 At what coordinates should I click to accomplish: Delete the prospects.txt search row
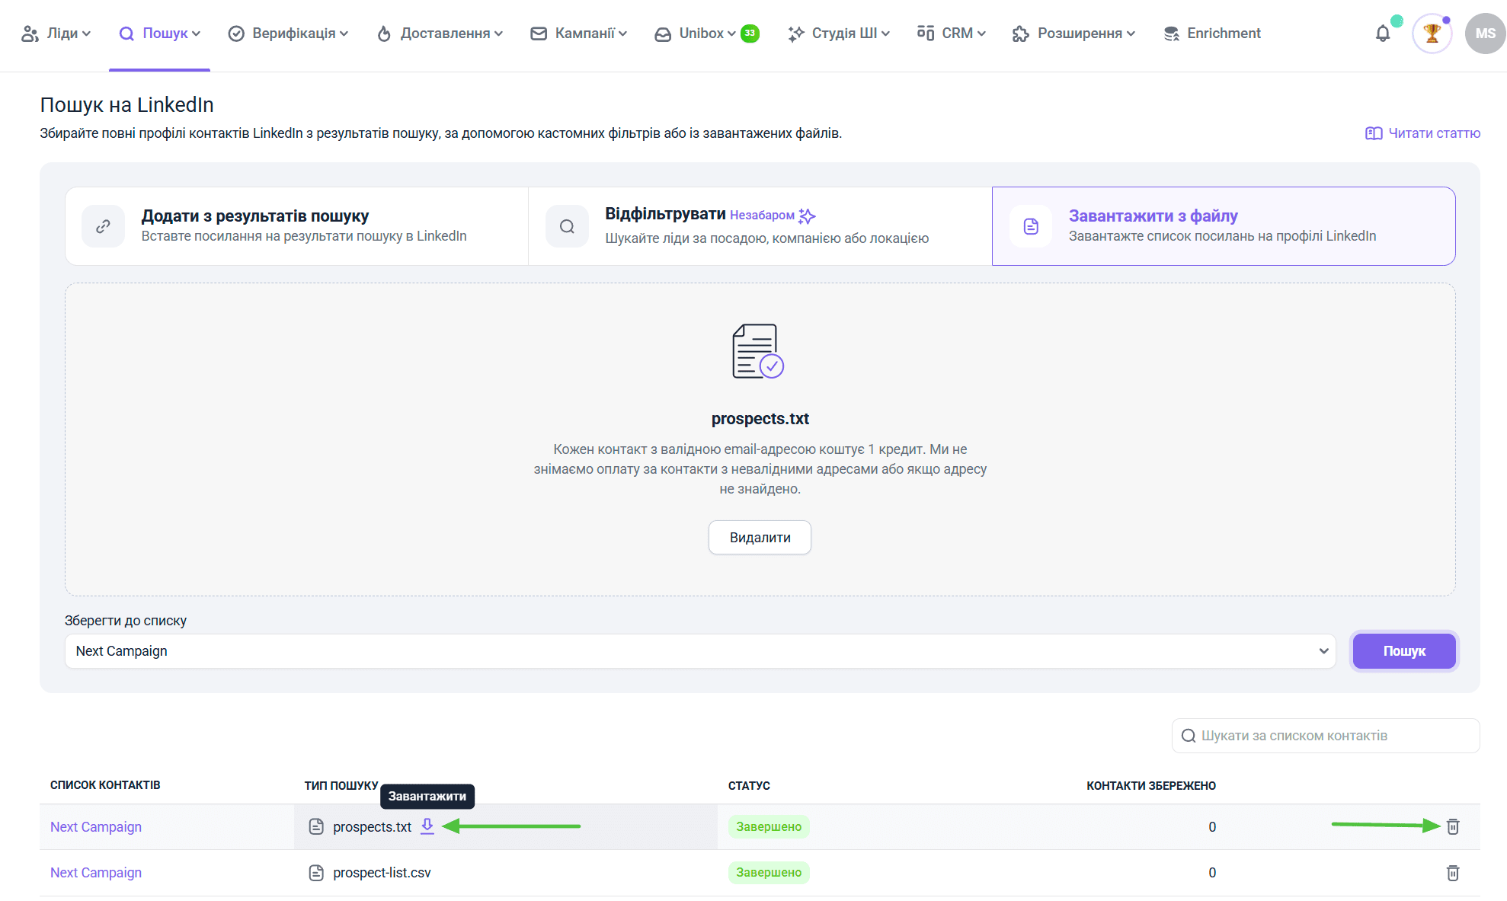point(1453,826)
